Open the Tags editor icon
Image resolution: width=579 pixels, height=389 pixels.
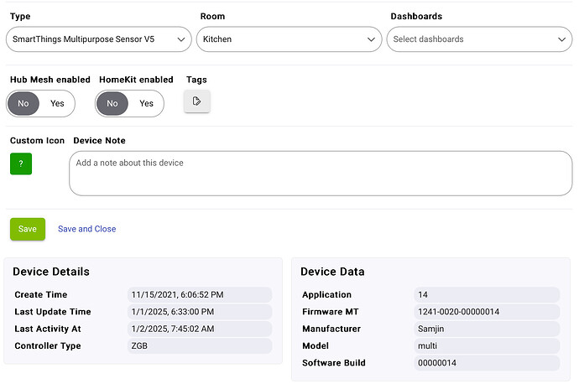click(x=197, y=101)
